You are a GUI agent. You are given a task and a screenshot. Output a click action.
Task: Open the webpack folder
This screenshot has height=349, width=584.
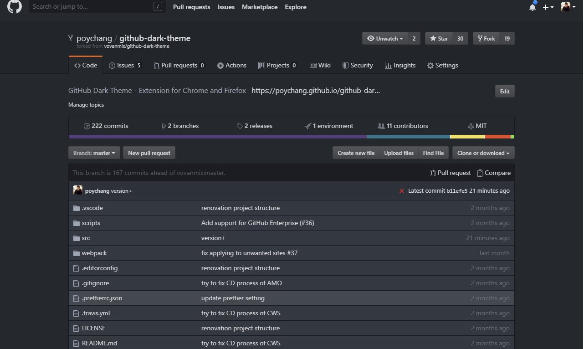(x=94, y=253)
